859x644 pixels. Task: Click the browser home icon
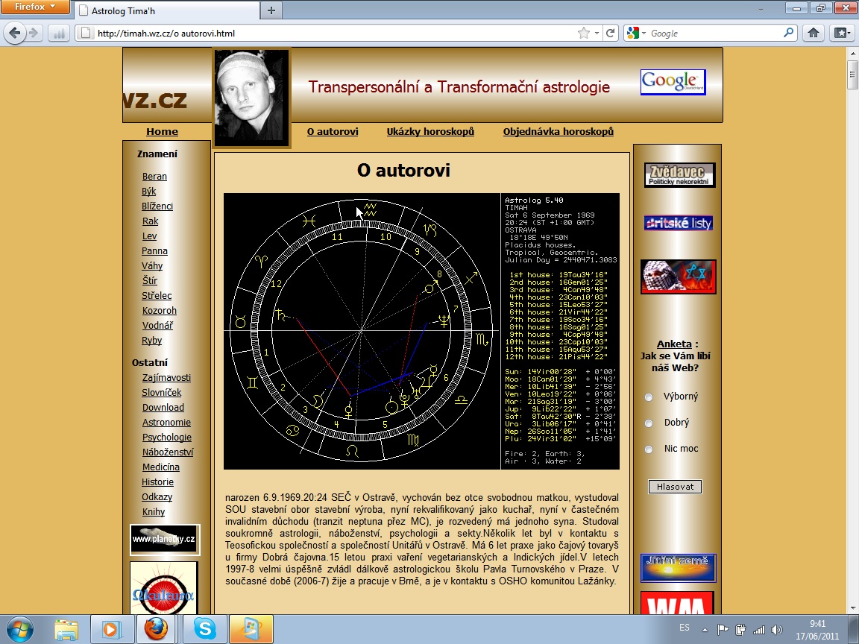pos(814,34)
